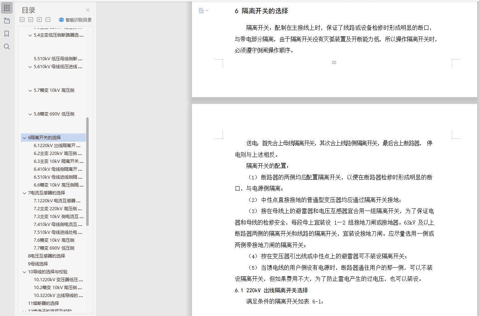Collapse the 5.8箱变 690V 低压侧 item
The width and height of the screenshot is (479, 316).
coord(30,114)
